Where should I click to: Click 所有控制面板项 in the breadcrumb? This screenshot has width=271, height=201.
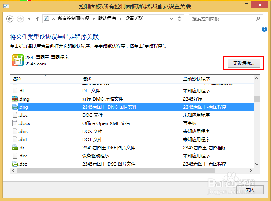pos(73,18)
